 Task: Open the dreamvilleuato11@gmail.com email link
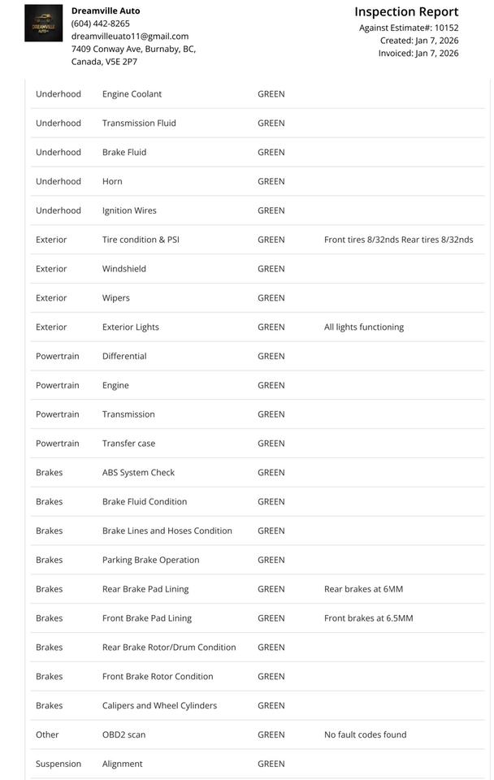click(130, 37)
